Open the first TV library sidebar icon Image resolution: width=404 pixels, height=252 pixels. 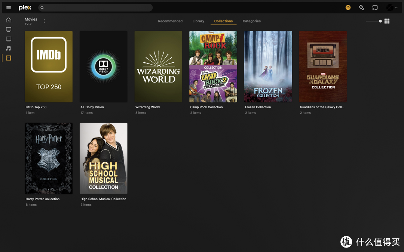click(9, 29)
